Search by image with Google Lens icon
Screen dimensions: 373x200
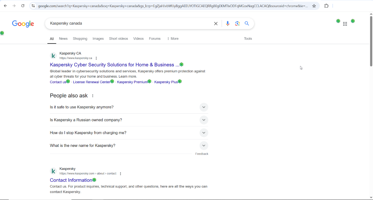237,24
